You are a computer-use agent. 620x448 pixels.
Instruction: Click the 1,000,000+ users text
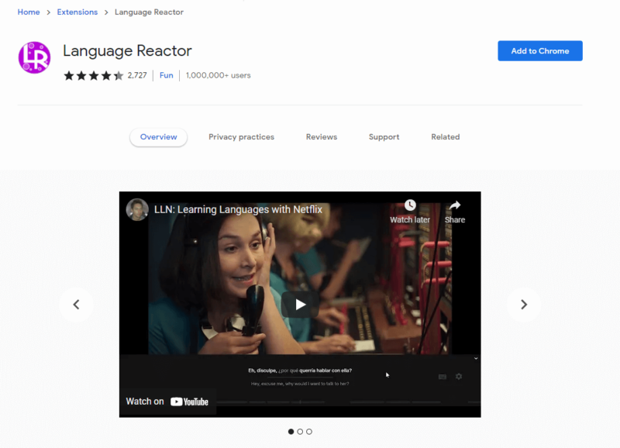(219, 75)
